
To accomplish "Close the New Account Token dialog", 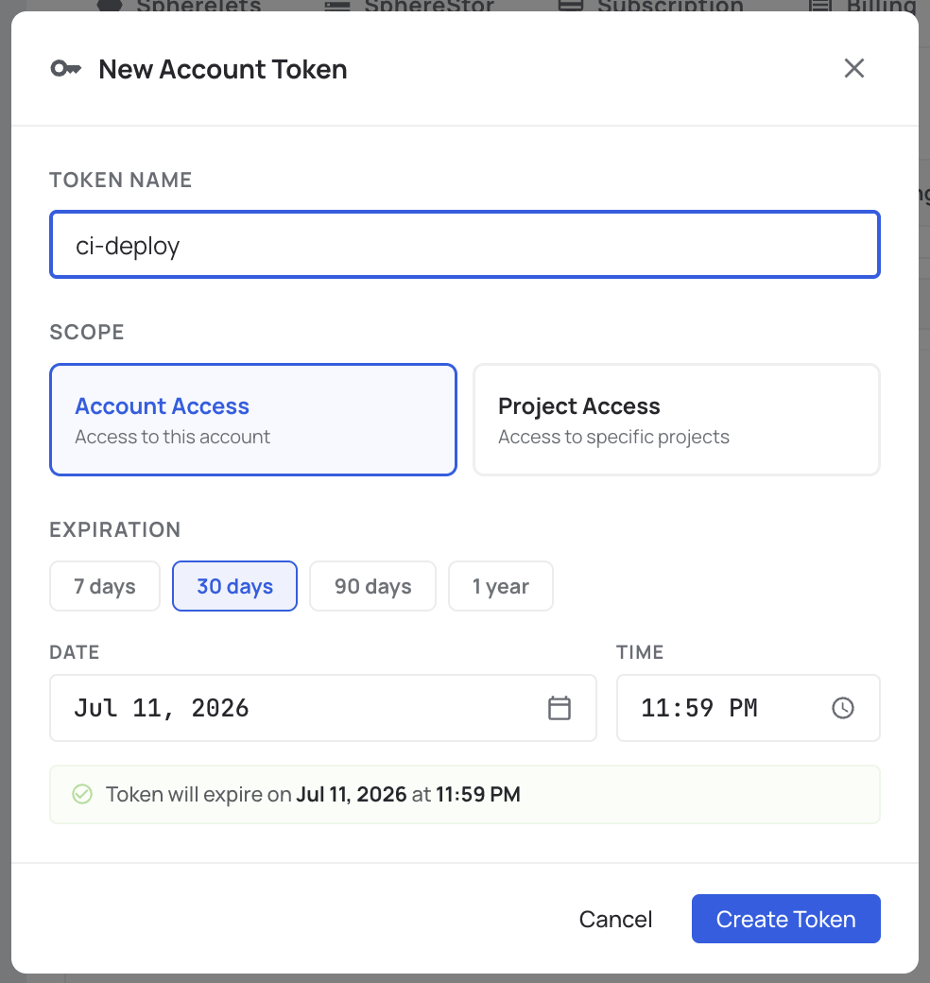I will click(x=853, y=68).
